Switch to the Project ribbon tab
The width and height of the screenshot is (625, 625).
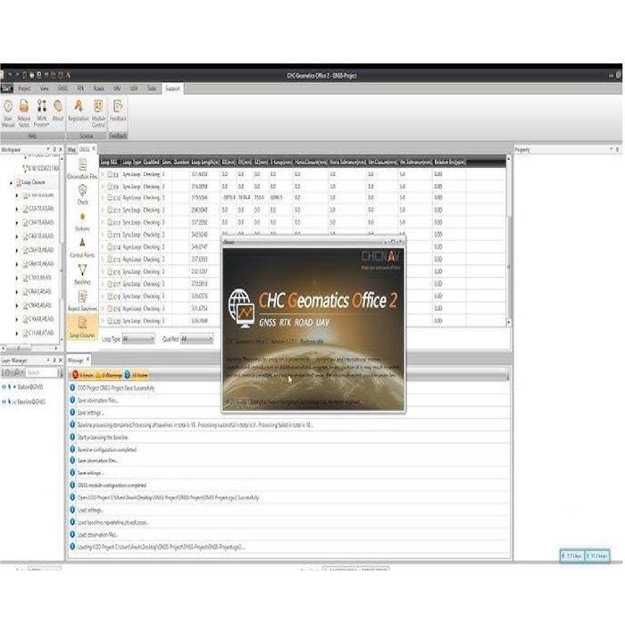click(24, 88)
